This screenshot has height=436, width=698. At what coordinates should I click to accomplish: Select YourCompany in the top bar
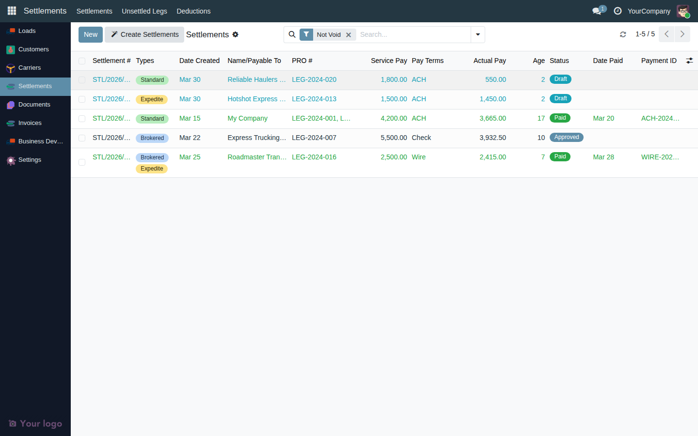[649, 11]
